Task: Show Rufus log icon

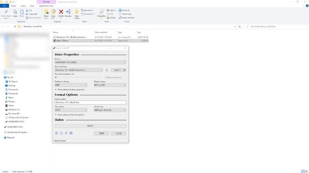Action: coord(71,133)
